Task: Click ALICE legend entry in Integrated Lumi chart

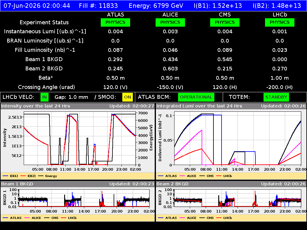Action: coord(188,176)
